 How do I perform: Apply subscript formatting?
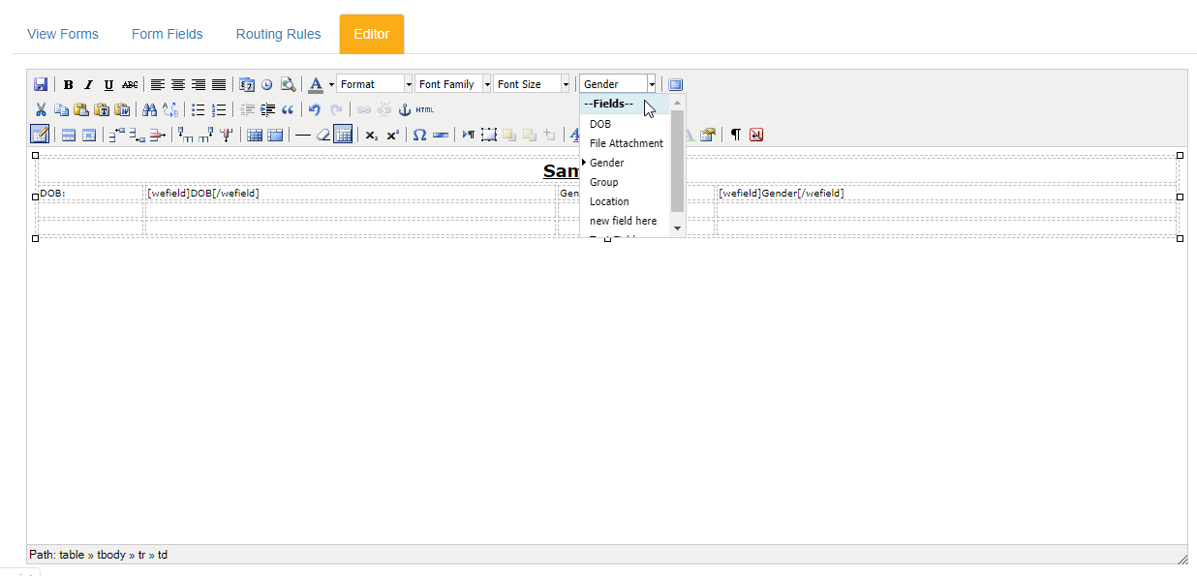click(x=372, y=135)
